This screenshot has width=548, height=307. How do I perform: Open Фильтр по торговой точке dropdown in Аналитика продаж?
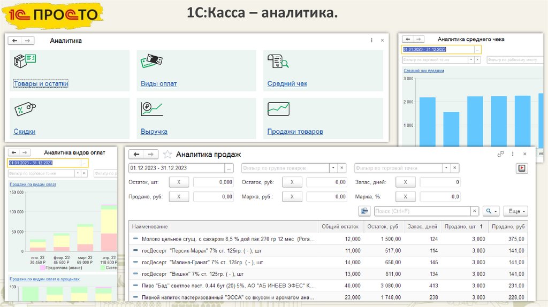tap(446, 168)
